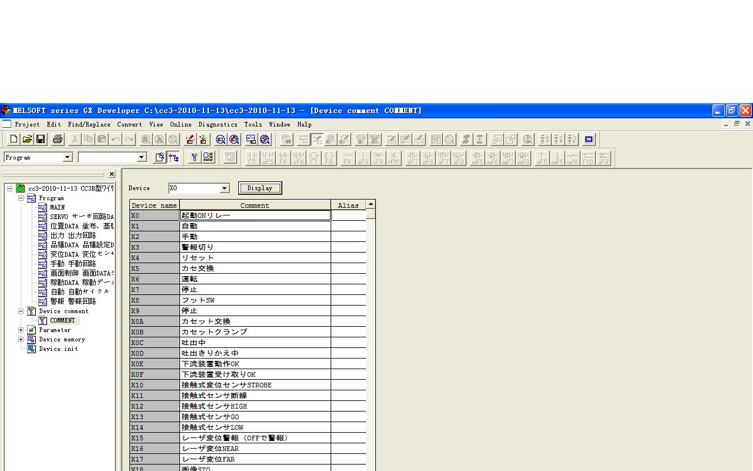The height and width of the screenshot is (471, 753).
Task: Expand the Parameter tree node
Action: (x=21, y=330)
